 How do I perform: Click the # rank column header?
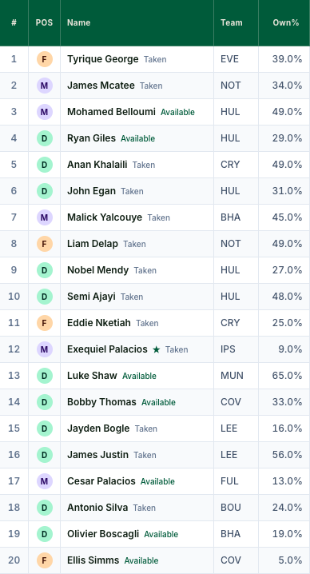(14, 22)
